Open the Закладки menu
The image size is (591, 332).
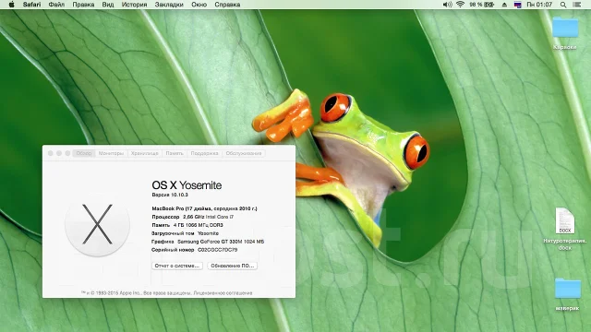point(169,5)
